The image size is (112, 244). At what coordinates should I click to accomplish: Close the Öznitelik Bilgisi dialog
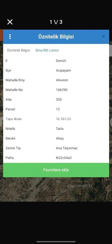[103, 37]
